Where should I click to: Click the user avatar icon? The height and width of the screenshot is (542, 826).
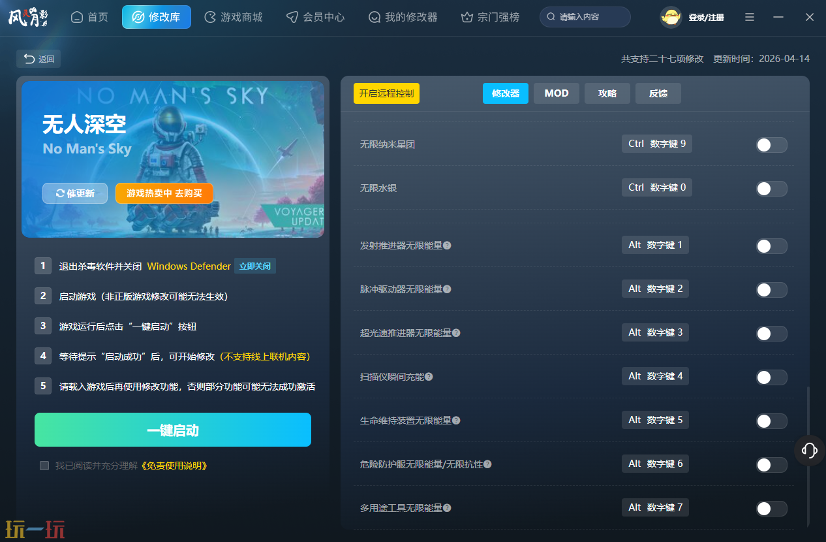(x=671, y=17)
